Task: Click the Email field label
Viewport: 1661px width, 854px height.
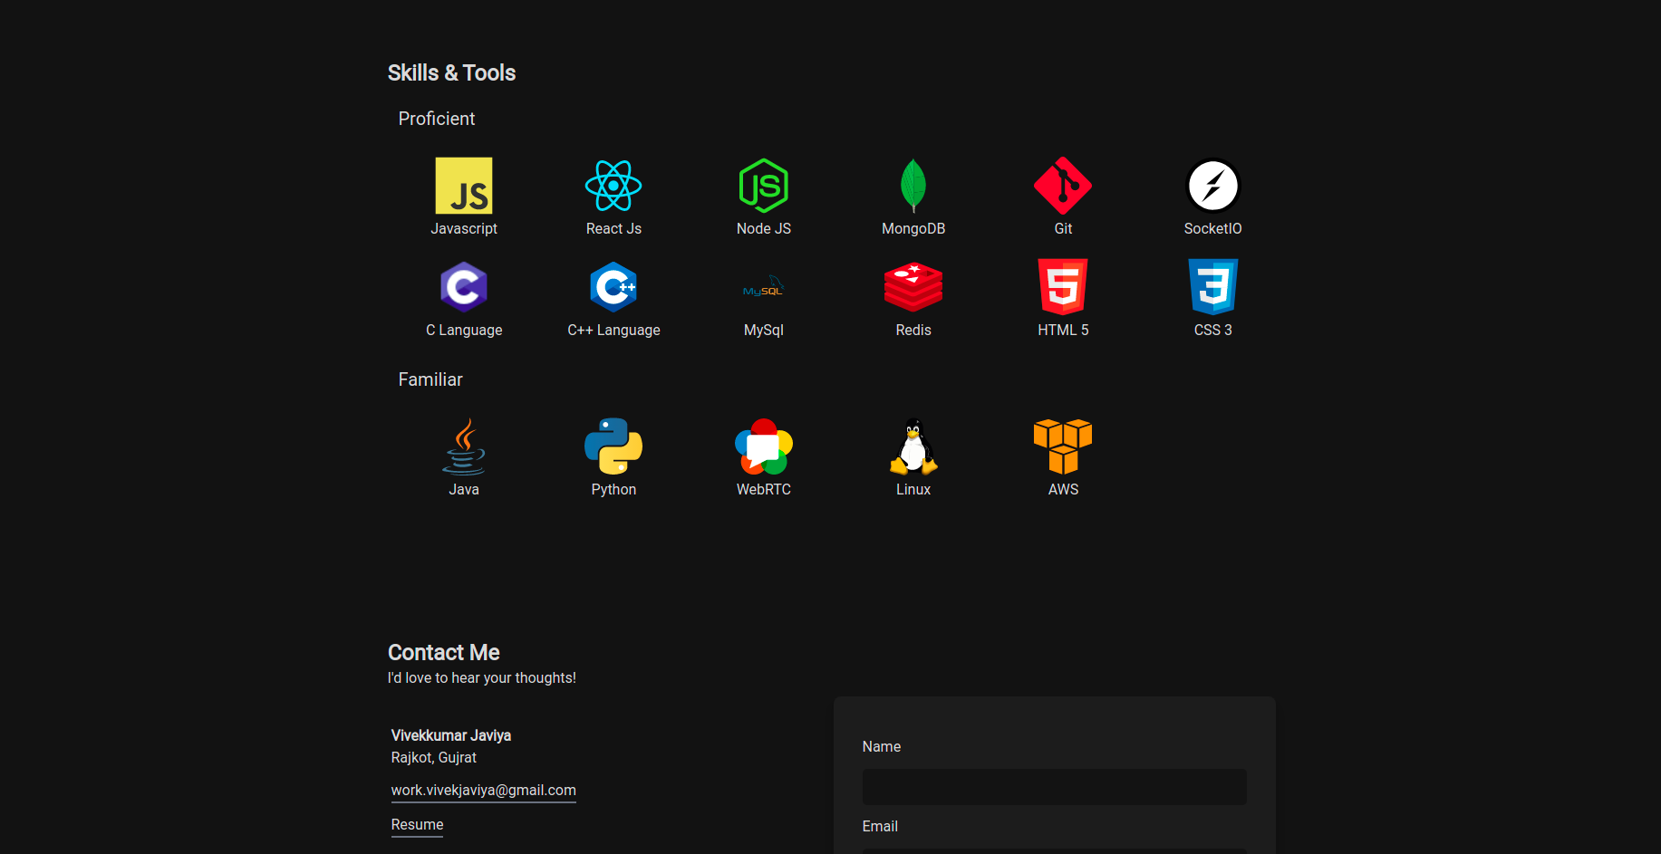Action: point(880,827)
